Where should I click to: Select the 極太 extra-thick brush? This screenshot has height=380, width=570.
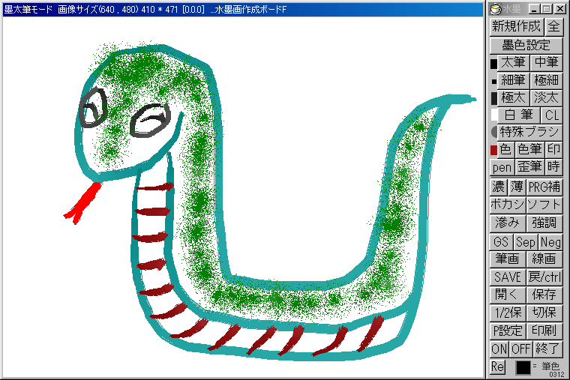point(513,97)
